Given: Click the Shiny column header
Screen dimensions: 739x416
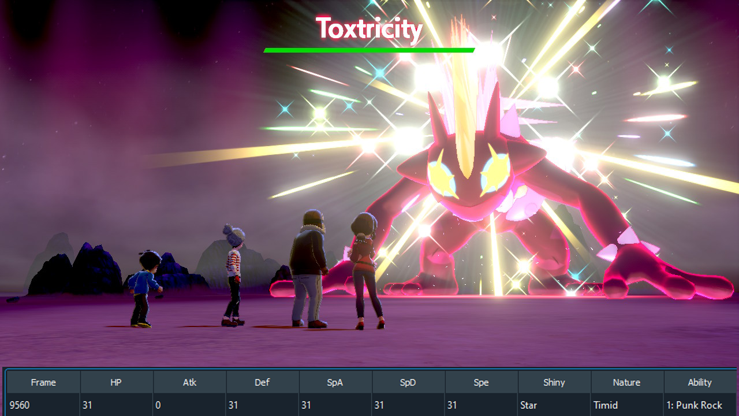Looking at the screenshot, I should (x=555, y=382).
